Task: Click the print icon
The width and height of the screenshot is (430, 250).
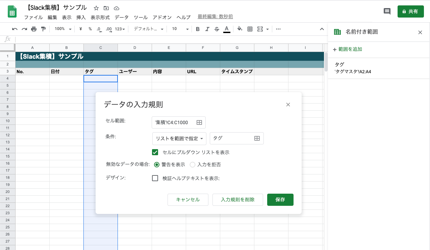Action: pyautogui.click(x=34, y=29)
